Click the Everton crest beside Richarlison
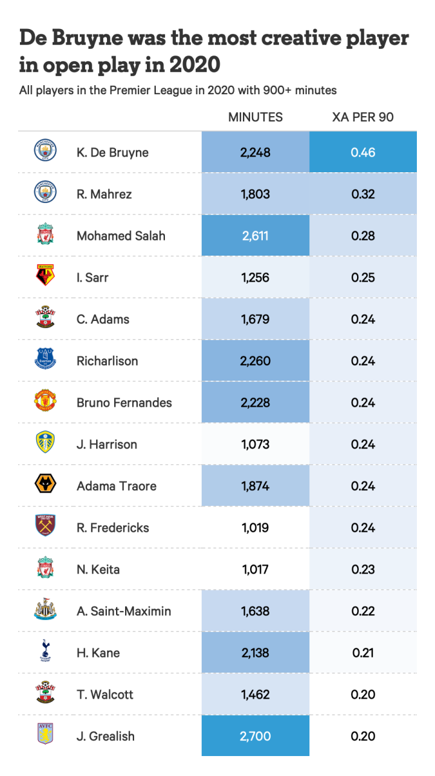 [45, 361]
